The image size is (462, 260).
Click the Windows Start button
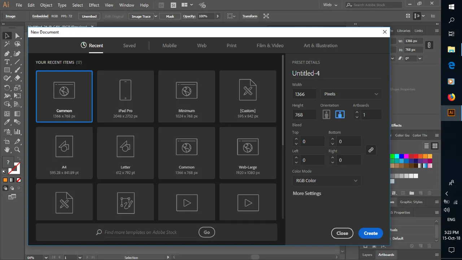pos(451,6)
